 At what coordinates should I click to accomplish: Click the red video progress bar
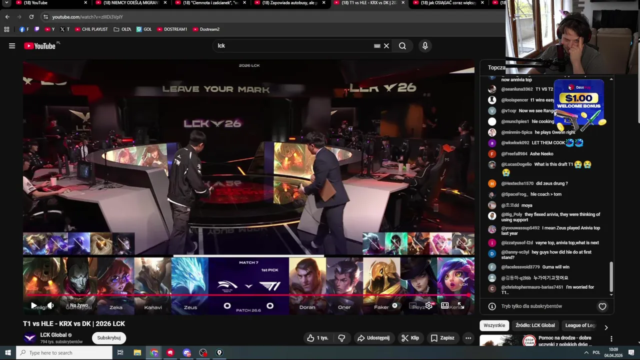248,295
